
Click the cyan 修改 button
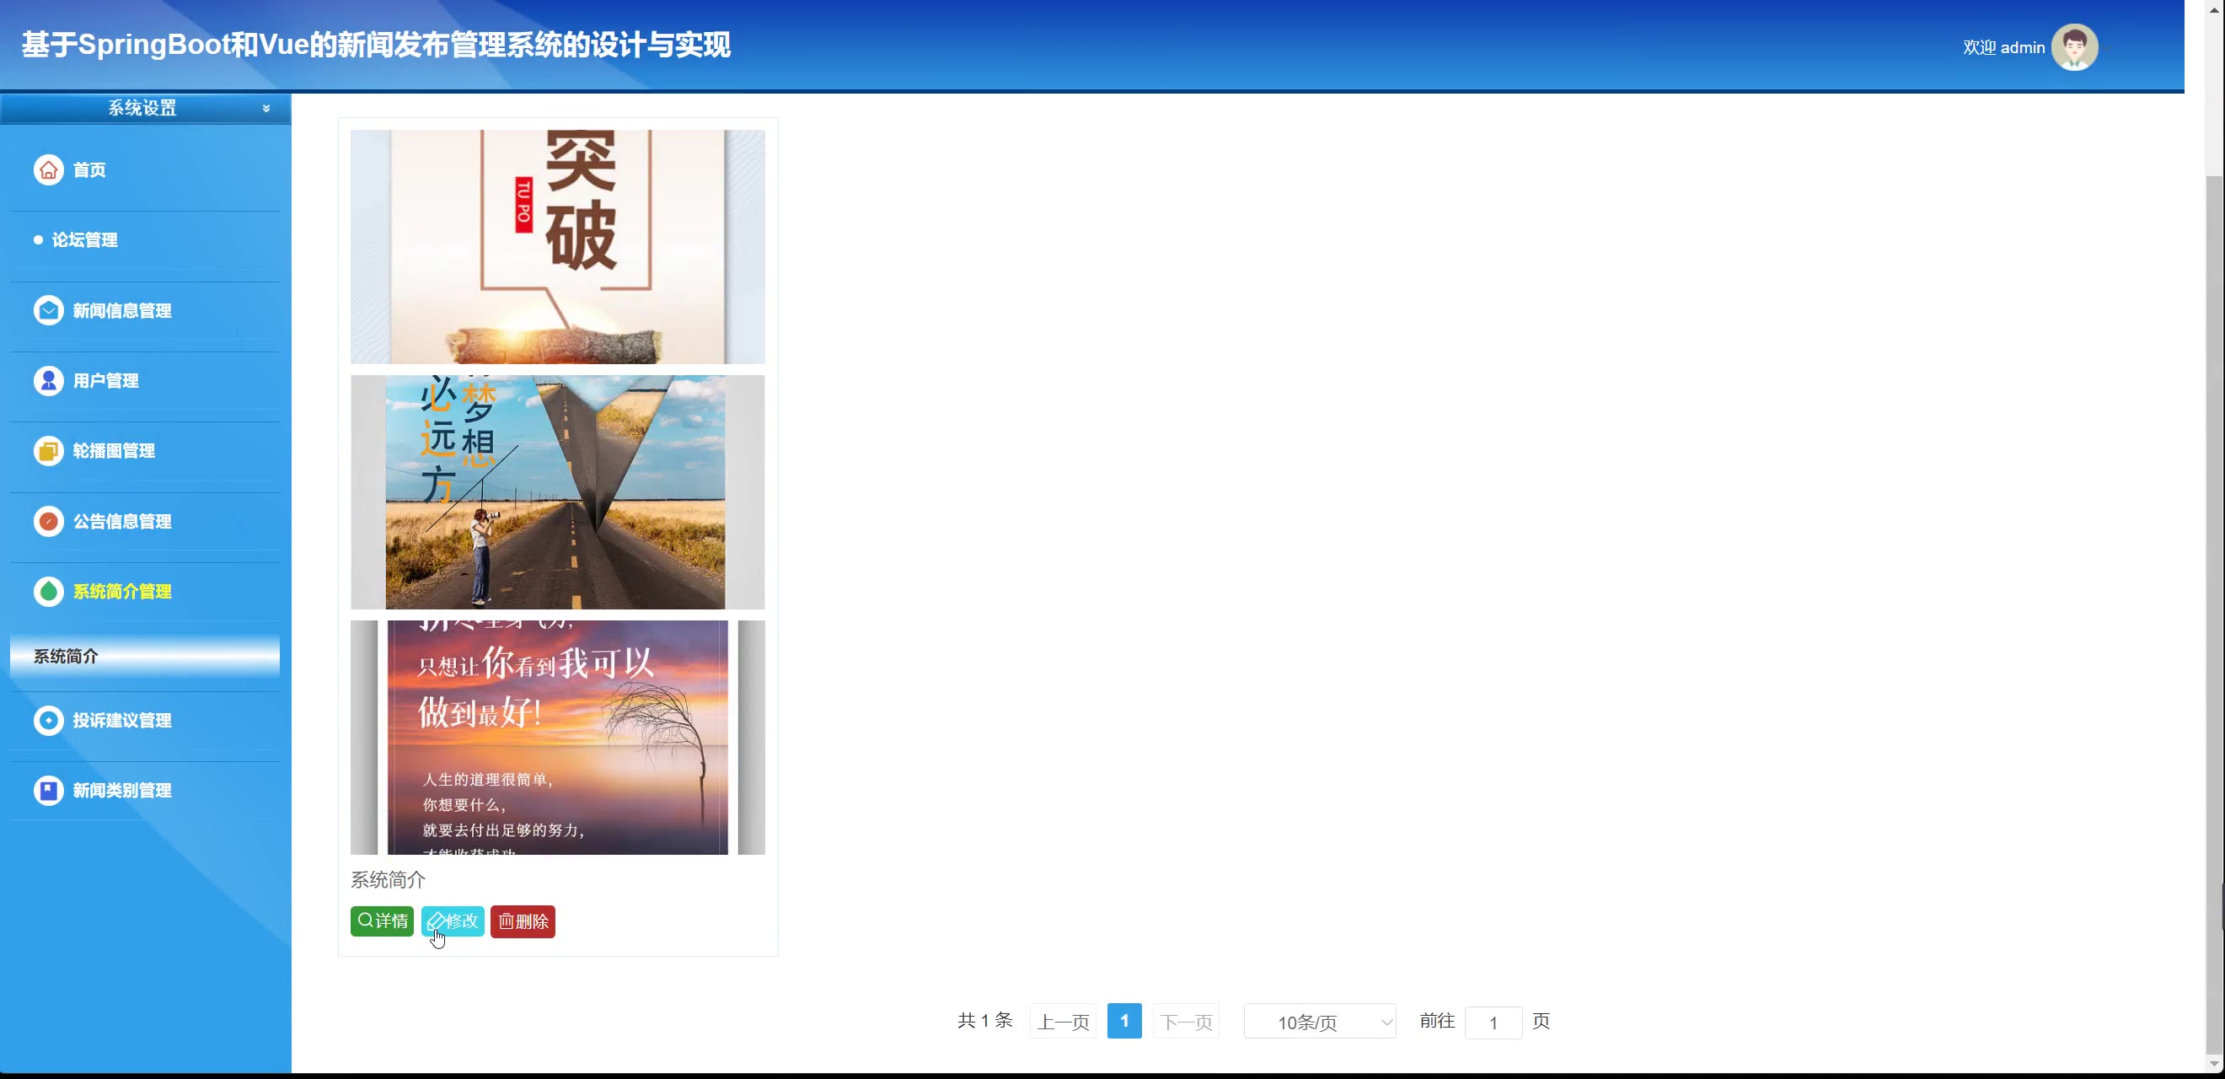coord(453,921)
